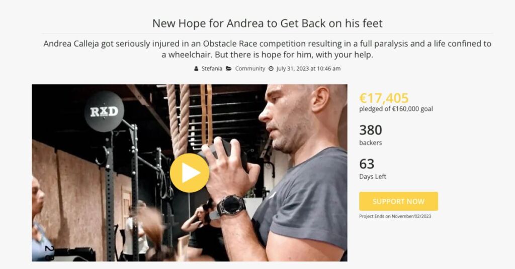The width and height of the screenshot is (515, 269).
Task: Click the July 31, 2023 post date
Action: pyautogui.click(x=308, y=68)
